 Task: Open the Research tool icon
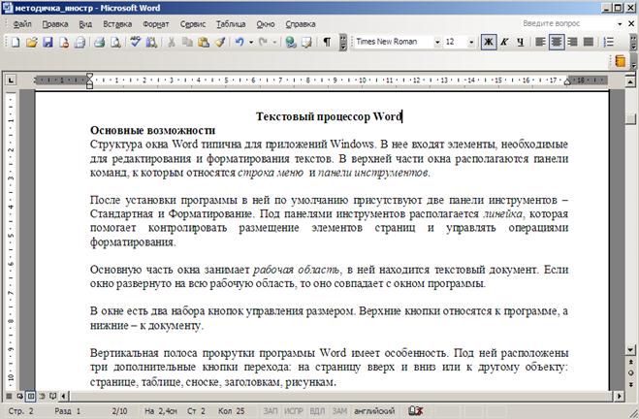[151, 42]
